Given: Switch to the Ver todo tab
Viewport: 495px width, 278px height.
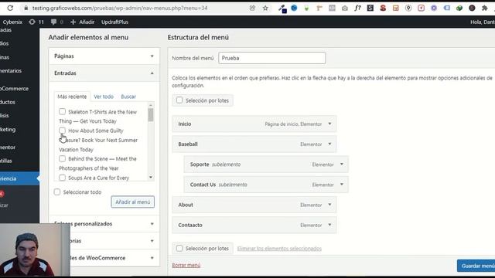Looking at the screenshot, I should click(104, 97).
